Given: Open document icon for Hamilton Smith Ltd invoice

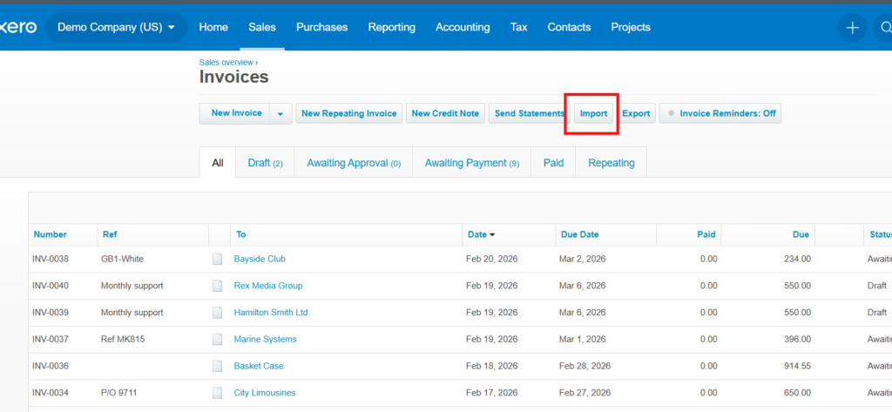Looking at the screenshot, I should (x=217, y=313).
